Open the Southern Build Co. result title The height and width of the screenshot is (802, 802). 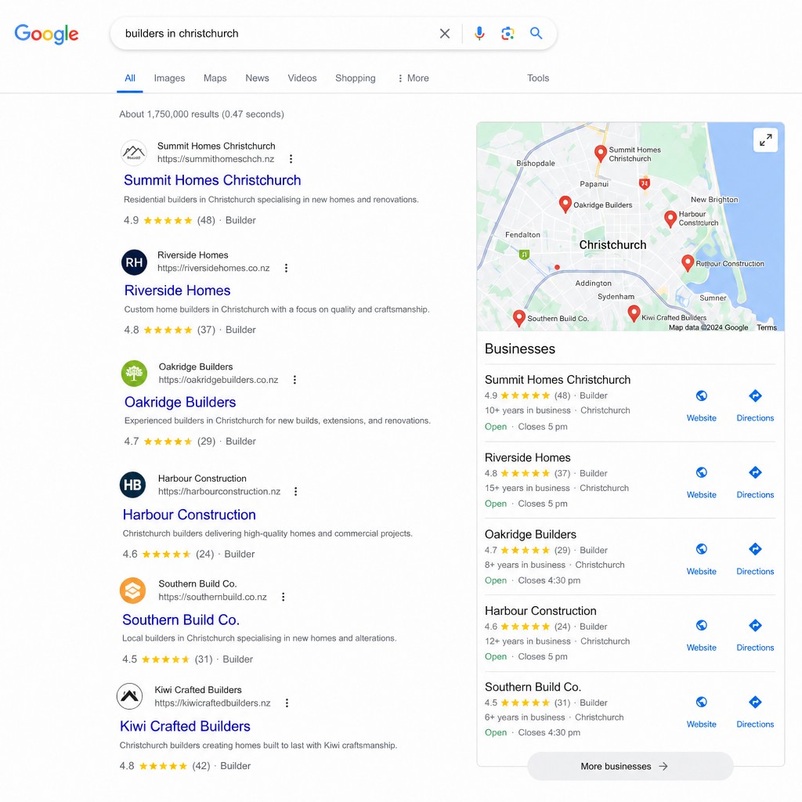[181, 620]
